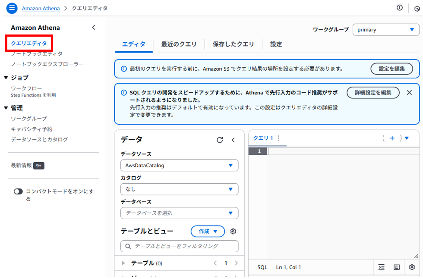Open クエリ 1 tab options menu
This screenshot has height=279, width=423.
(x=278, y=138)
